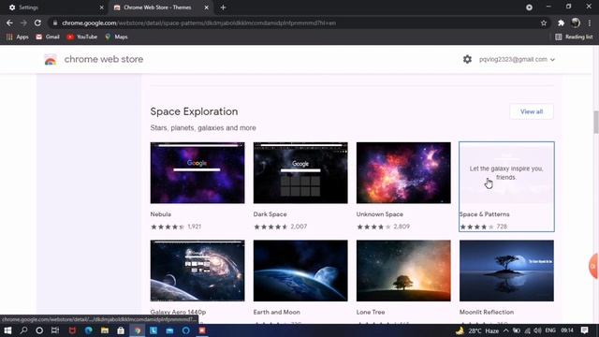Click the Unknown Space rating count 2,809
Image resolution: width=599 pixels, height=337 pixels.
402,227
